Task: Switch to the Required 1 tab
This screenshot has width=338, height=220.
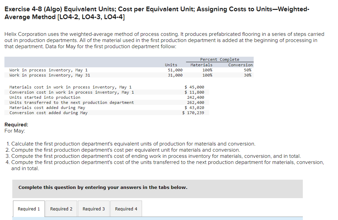Action: (29, 209)
